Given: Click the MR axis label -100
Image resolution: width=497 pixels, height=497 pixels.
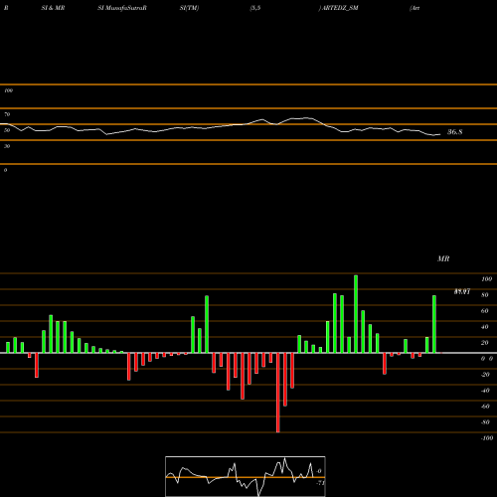Looking at the screenshot, I should click(487, 438).
